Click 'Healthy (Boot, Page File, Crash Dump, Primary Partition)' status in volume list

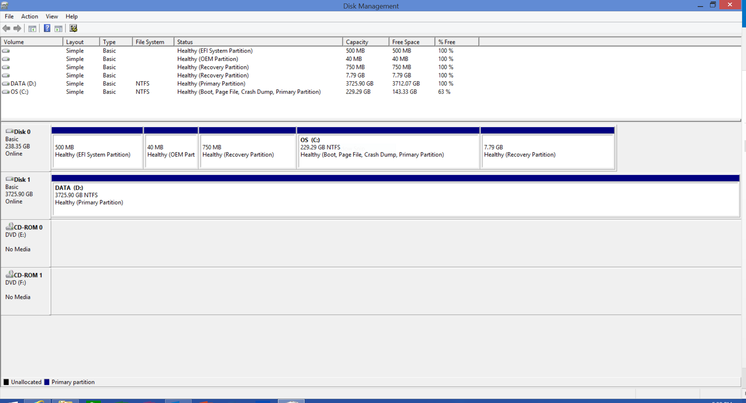coord(249,92)
